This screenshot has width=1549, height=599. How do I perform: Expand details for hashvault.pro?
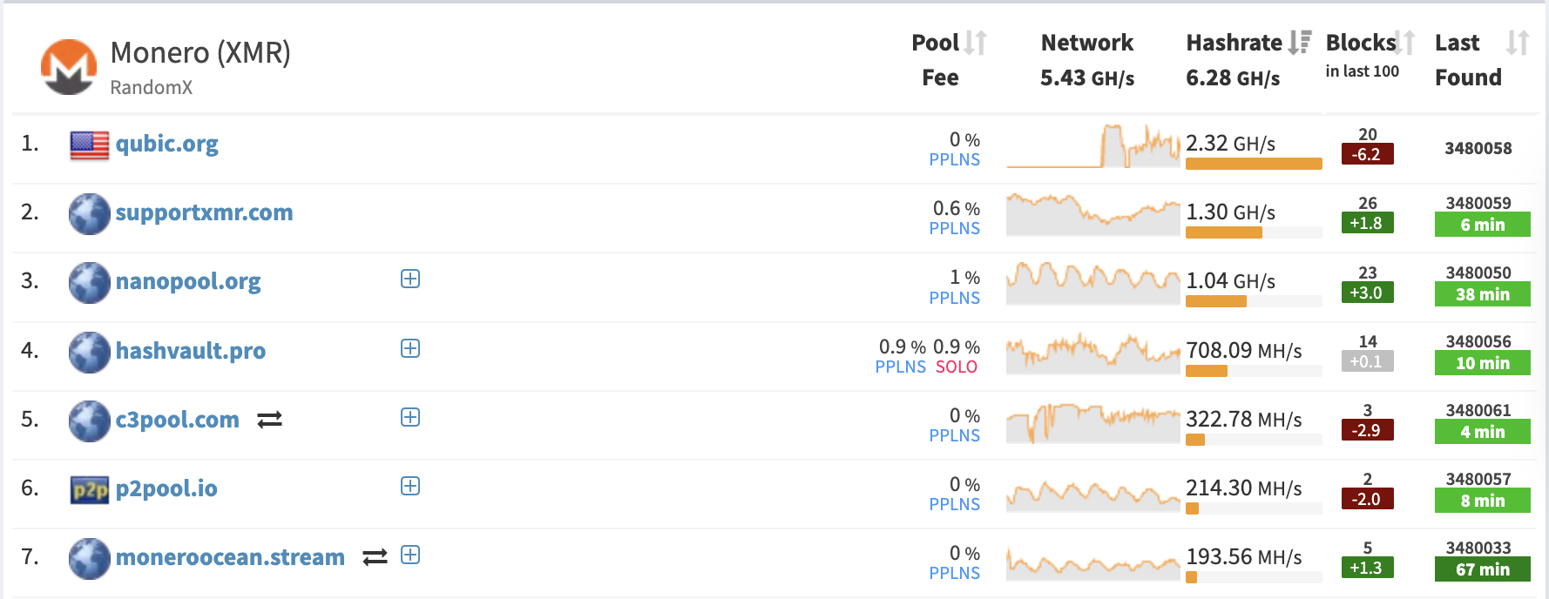[x=409, y=348]
